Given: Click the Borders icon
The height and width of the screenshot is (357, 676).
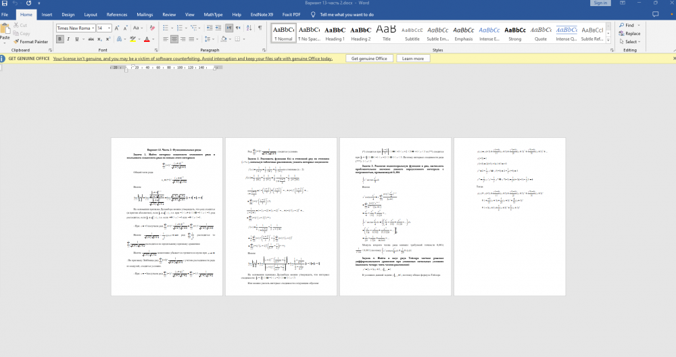Looking at the screenshot, I should (x=237, y=39).
